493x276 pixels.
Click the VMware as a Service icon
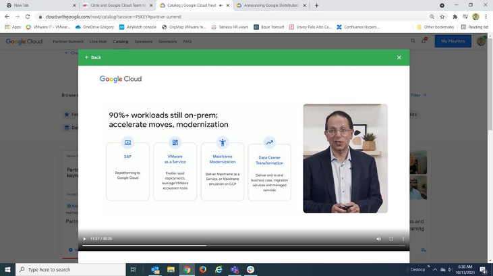(x=175, y=142)
